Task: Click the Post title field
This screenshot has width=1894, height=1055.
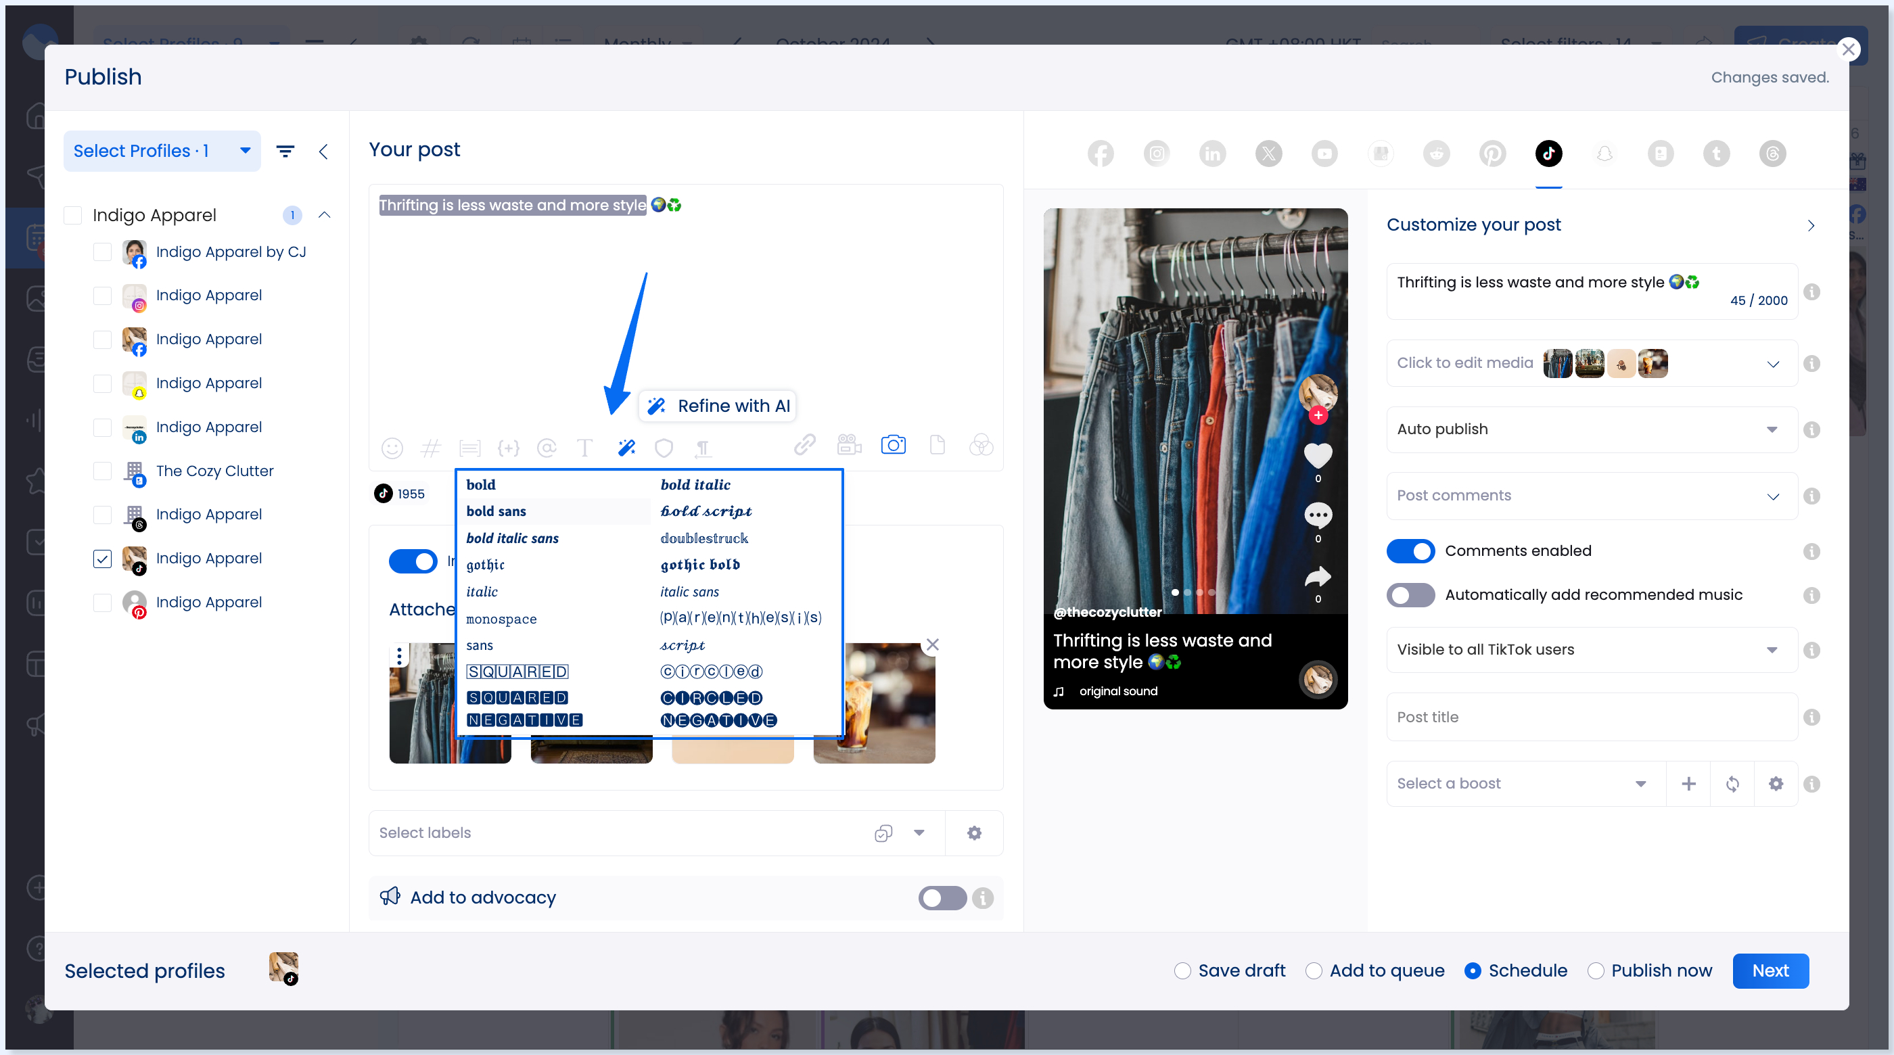Action: (1592, 718)
